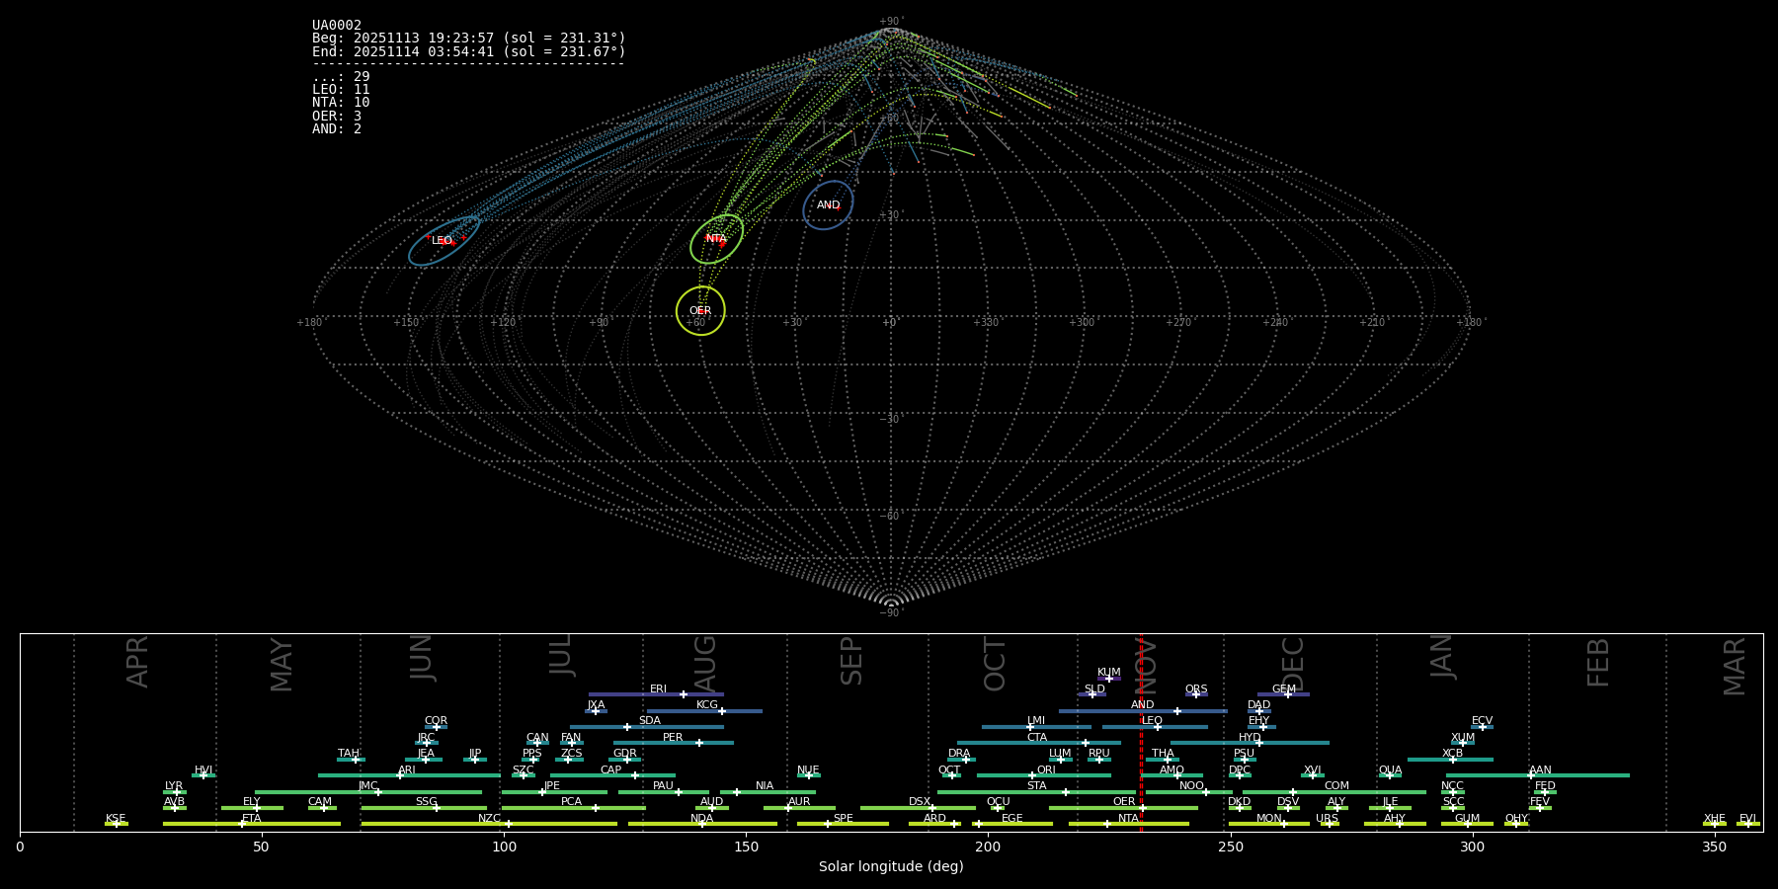
Task: Click the -90° south pole label
Action: pos(890,613)
